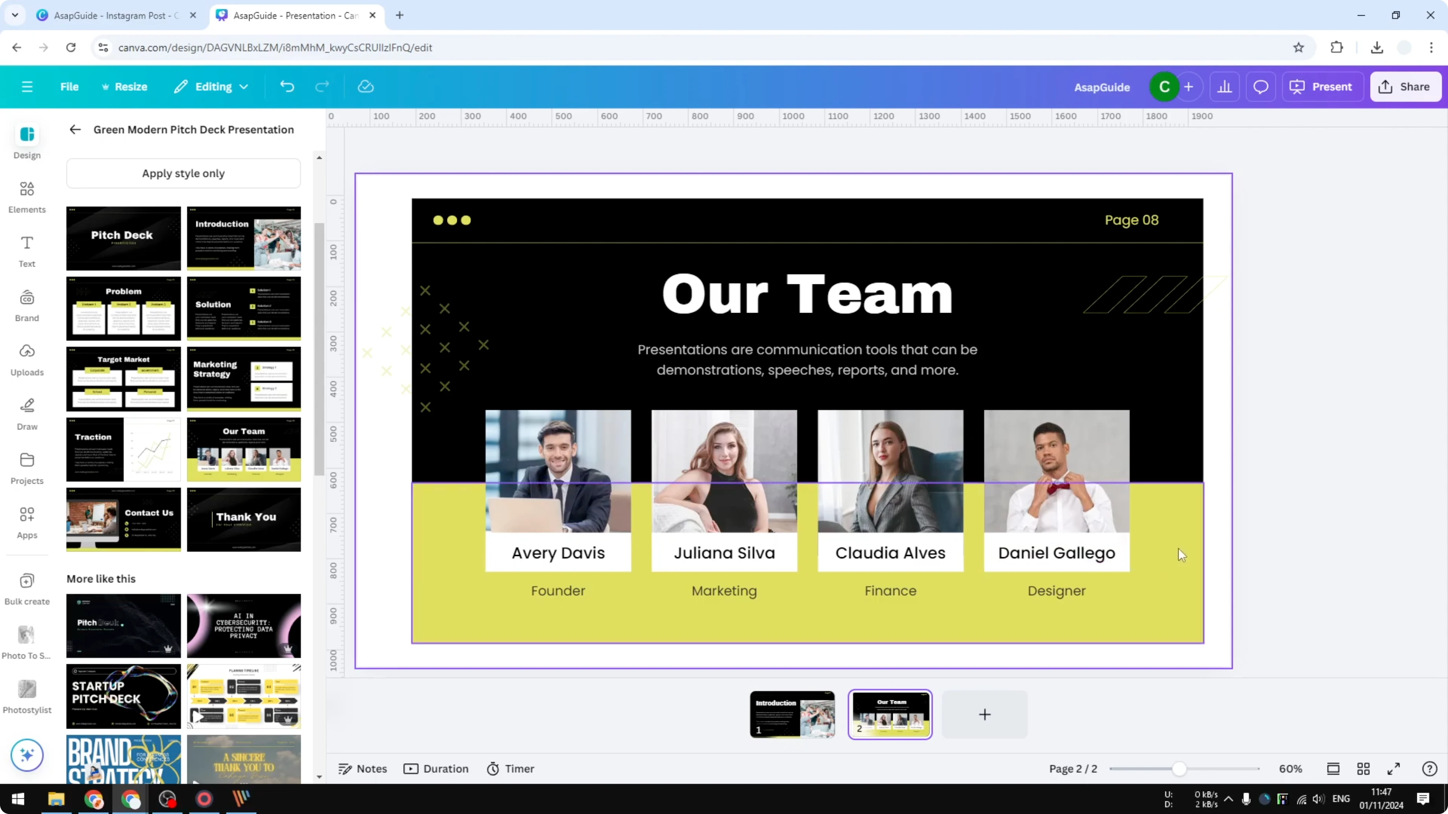Open the Text panel
1448x814 pixels.
point(26,250)
